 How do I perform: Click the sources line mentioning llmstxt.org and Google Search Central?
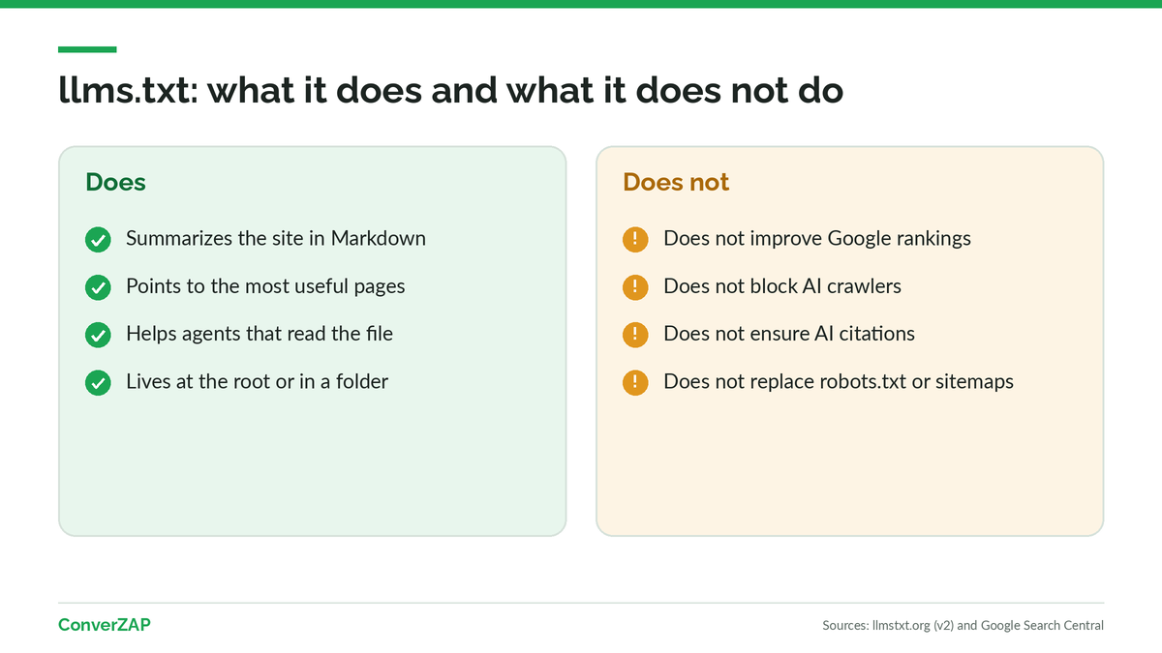pos(963,626)
